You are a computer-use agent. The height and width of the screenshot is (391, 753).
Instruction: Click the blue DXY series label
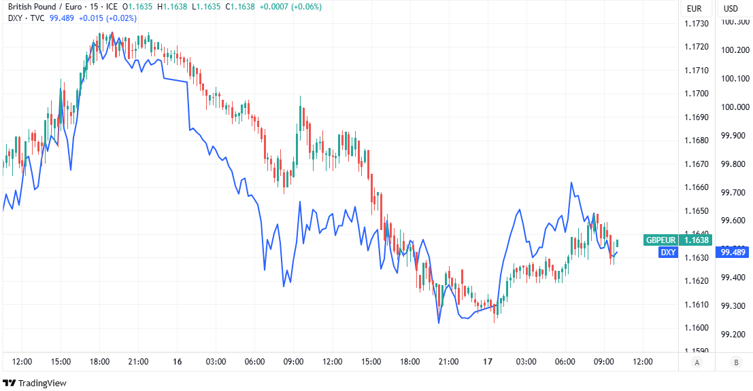[x=668, y=253]
